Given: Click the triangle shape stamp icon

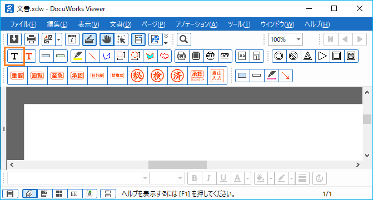Looking at the screenshot, I should 308,56.
